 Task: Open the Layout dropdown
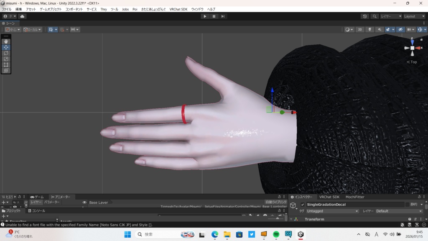[x=414, y=16]
